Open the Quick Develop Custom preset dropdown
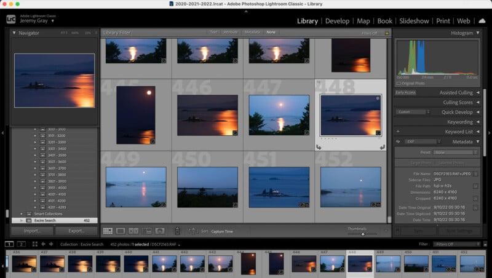This screenshot has height=278, width=492. [x=413, y=112]
